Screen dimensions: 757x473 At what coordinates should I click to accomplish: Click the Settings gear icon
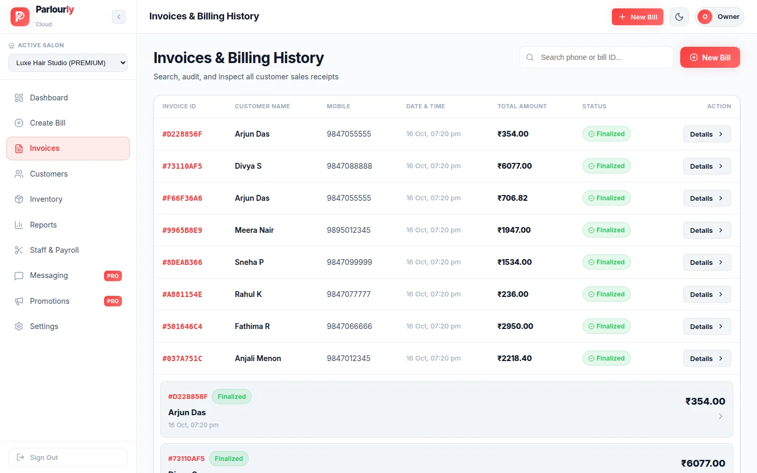click(x=19, y=326)
